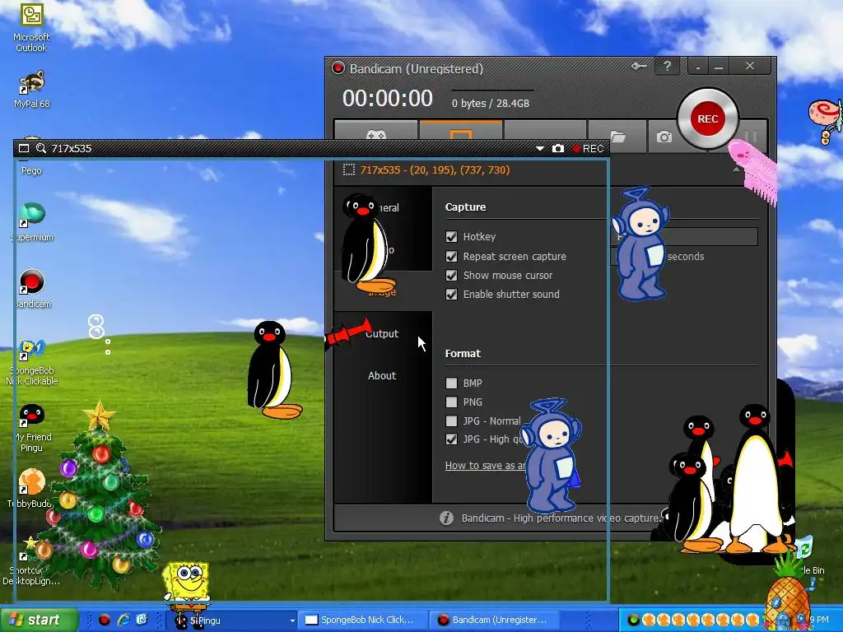Toggle JPG - High quality checkbox
The height and width of the screenshot is (632, 843).
tap(452, 439)
